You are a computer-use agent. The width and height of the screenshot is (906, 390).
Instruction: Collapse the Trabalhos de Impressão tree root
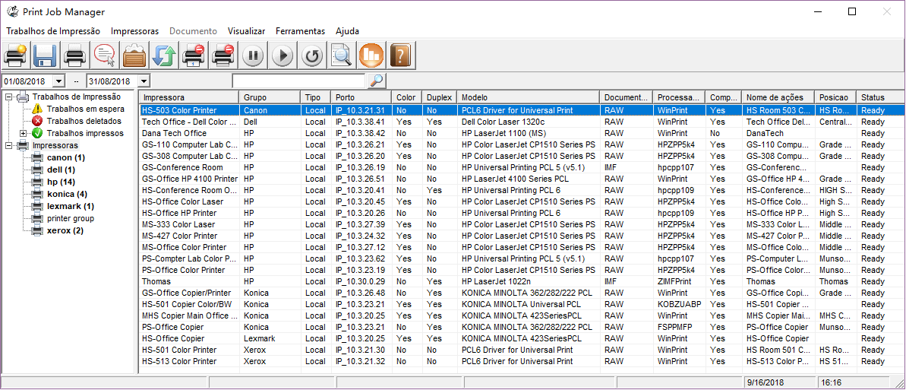point(8,97)
